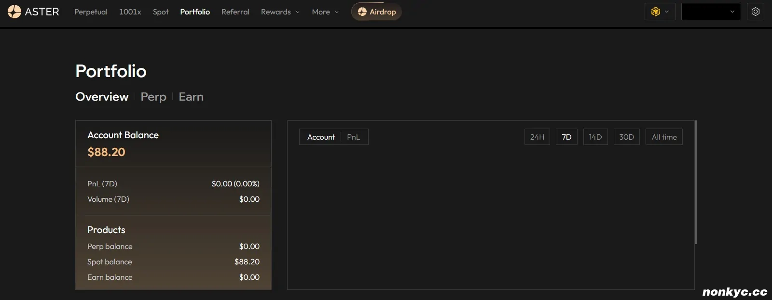Click the BNB chain network icon
The width and height of the screenshot is (772, 300).
pos(655,12)
